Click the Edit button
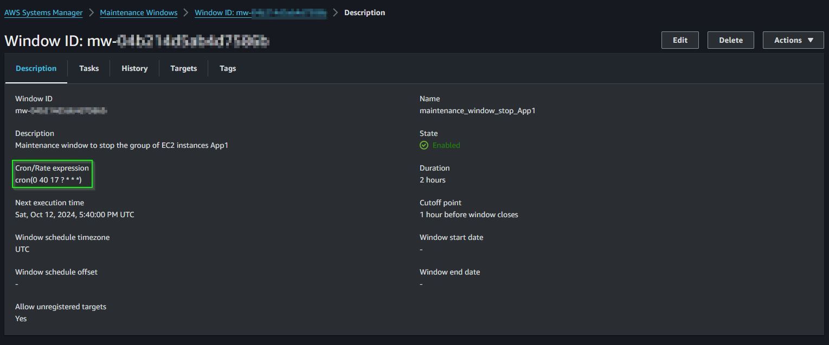829x345 pixels. pos(680,40)
